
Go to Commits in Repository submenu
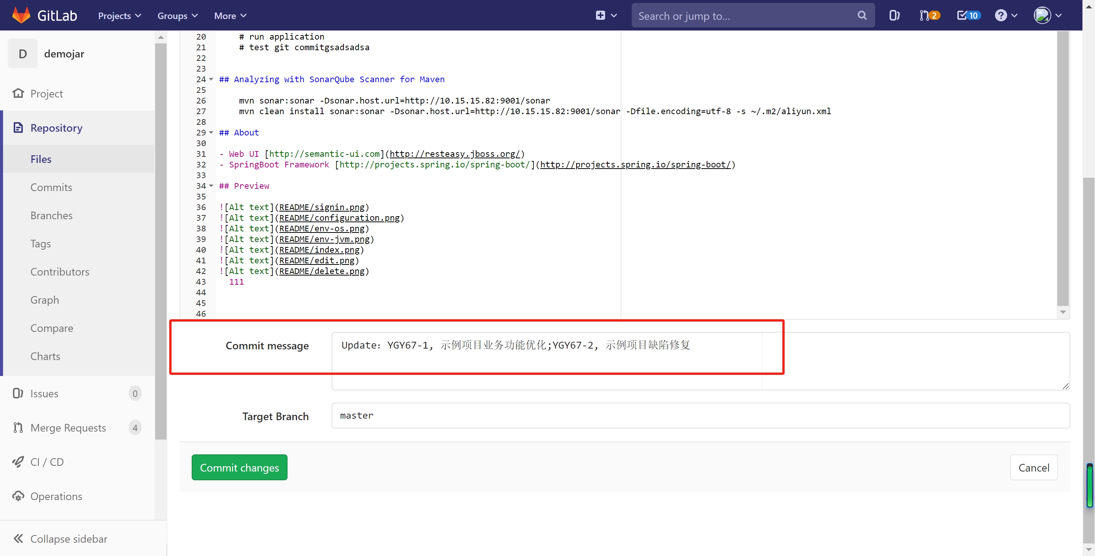(x=51, y=187)
